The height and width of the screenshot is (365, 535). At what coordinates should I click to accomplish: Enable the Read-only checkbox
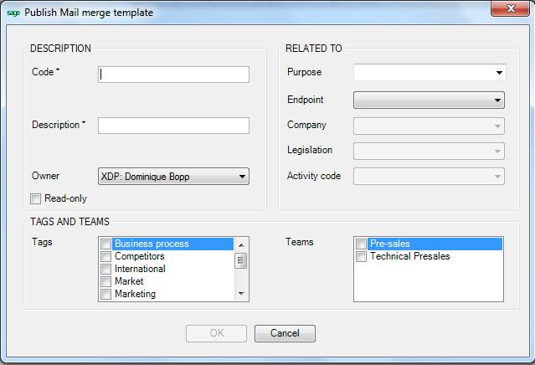(x=36, y=199)
